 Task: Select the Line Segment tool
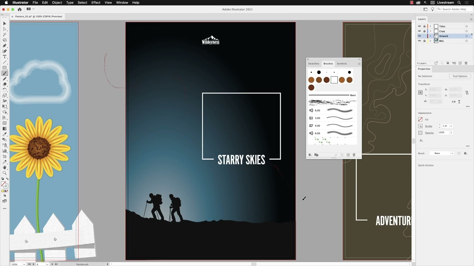(4, 62)
